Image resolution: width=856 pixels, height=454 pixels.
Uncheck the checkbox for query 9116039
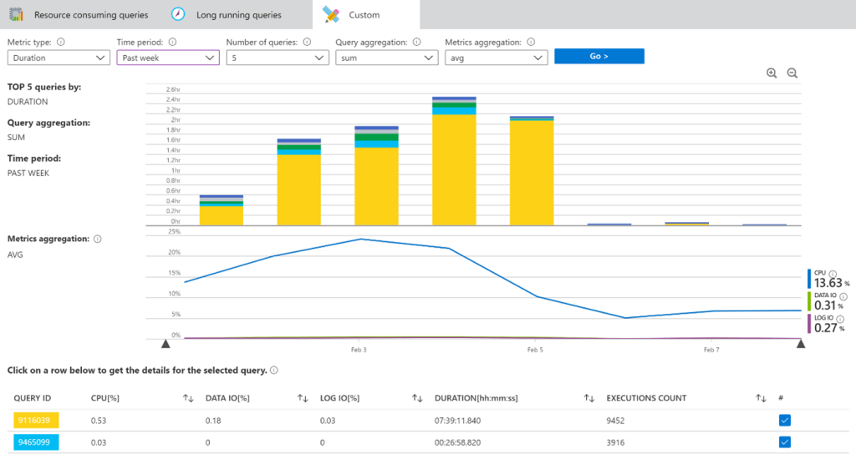(x=784, y=421)
